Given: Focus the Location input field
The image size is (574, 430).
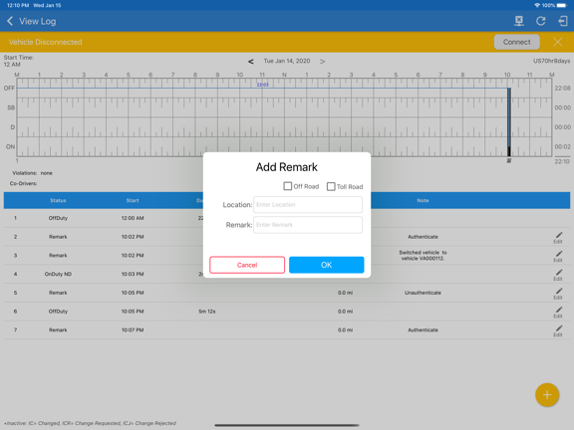Looking at the screenshot, I should 308,205.
